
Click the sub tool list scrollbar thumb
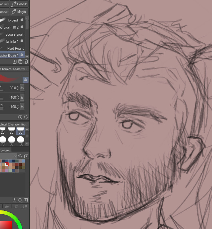tap(27, 24)
